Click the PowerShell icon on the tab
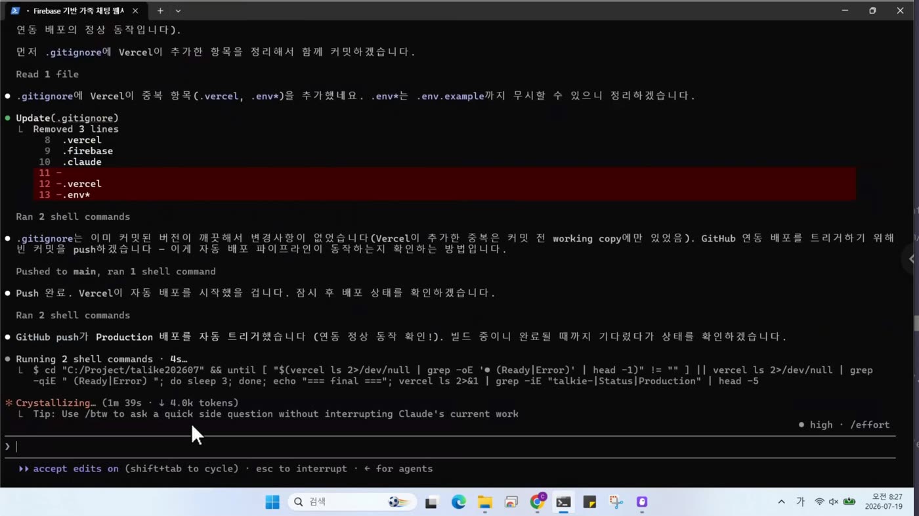 (x=15, y=11)
